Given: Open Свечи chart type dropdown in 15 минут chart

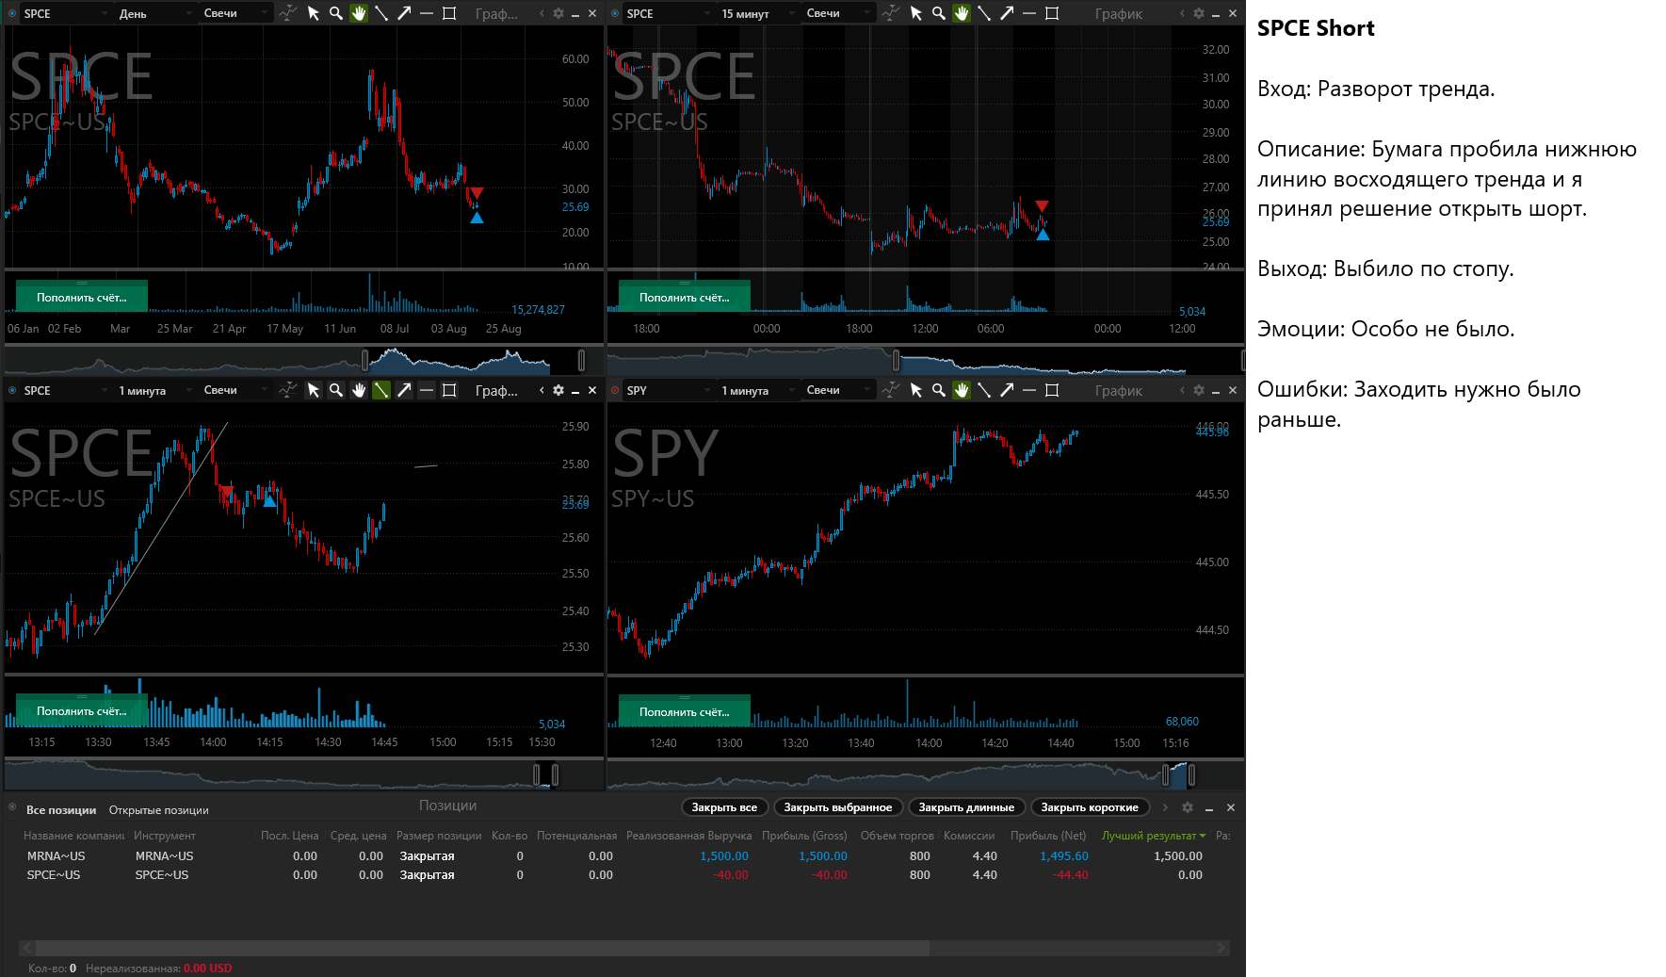Looking at the screenshot, I should pyautogui.click(x=838, y=13).
